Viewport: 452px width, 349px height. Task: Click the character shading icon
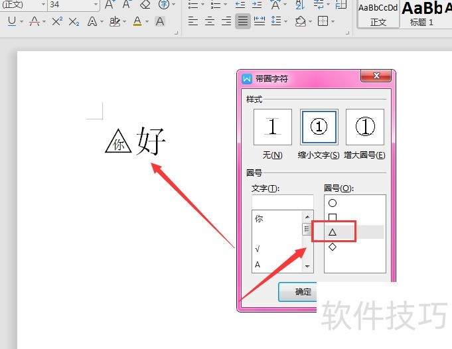(x=159, y=21)
